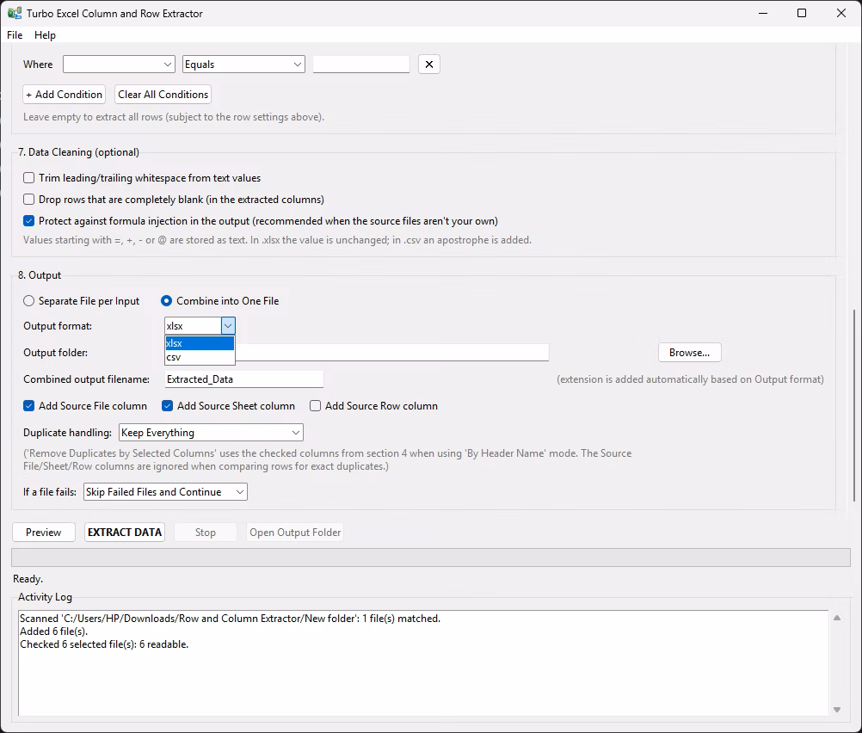This screenshot has width=862, height=733.
Task: Click the Preview button
Action: 43,533
